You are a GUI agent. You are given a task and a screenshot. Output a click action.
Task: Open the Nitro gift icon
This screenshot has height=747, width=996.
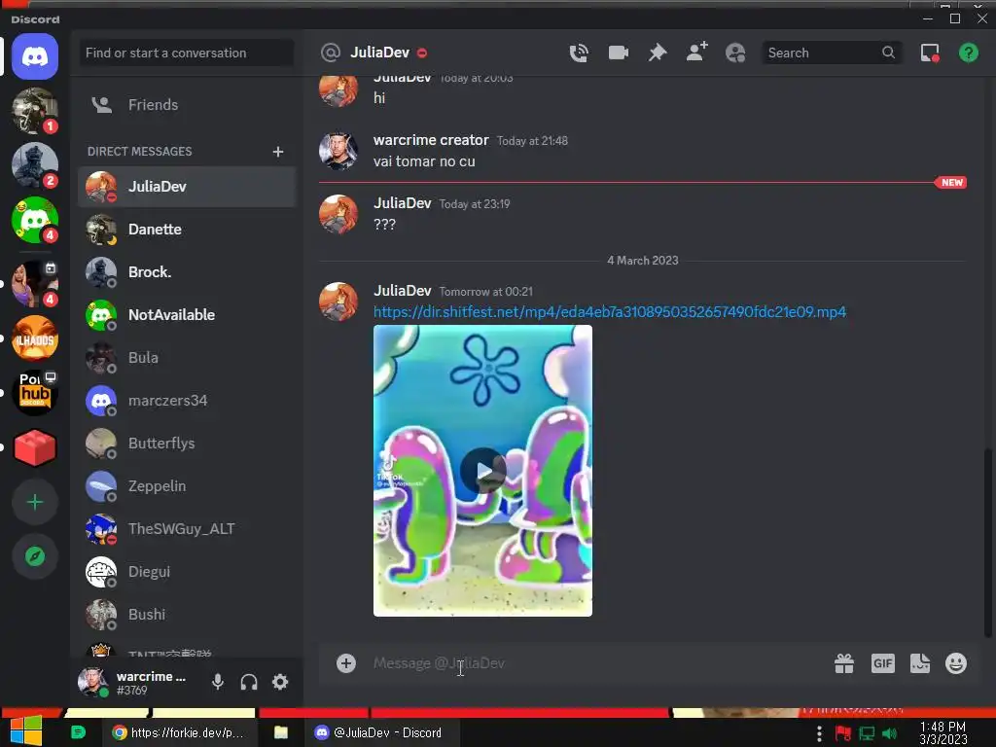click(844, 663)
